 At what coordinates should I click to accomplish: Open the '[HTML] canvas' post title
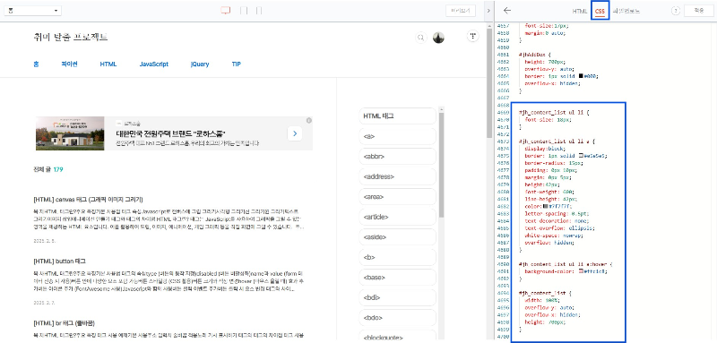[88, 200]
